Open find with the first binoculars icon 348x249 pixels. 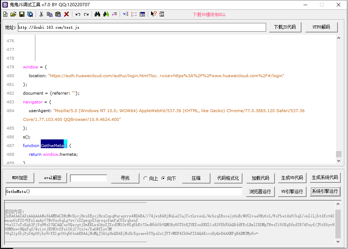97,14
